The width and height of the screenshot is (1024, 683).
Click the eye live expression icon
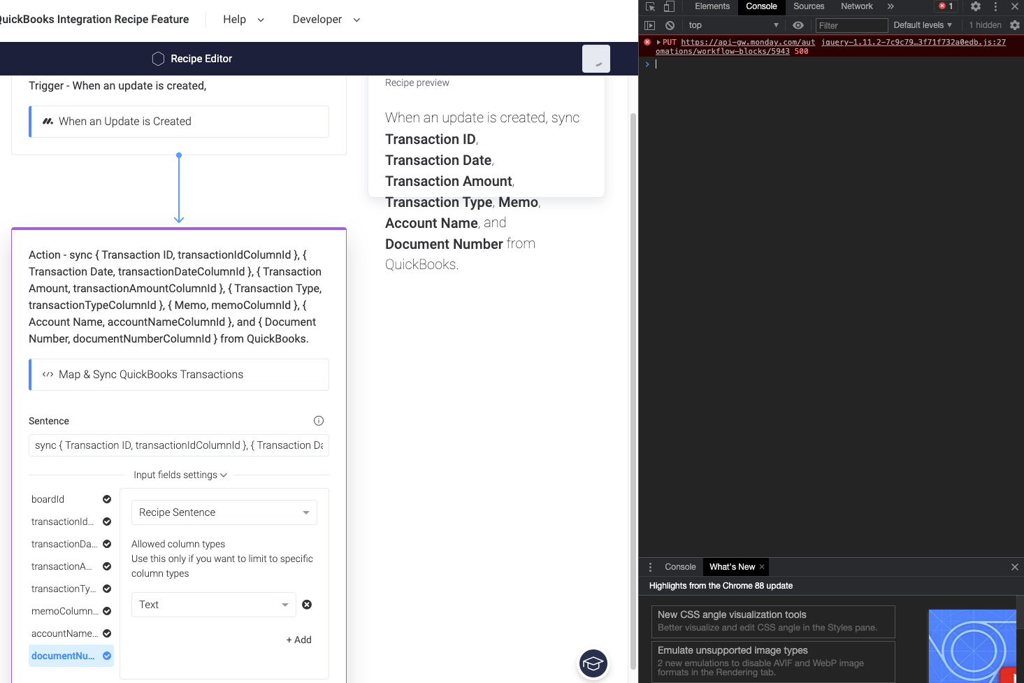(x=798, y=25)
